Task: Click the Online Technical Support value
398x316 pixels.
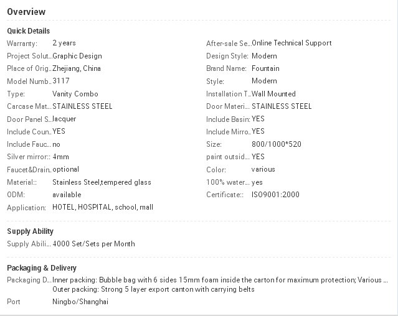Action: tap(291, 43)
